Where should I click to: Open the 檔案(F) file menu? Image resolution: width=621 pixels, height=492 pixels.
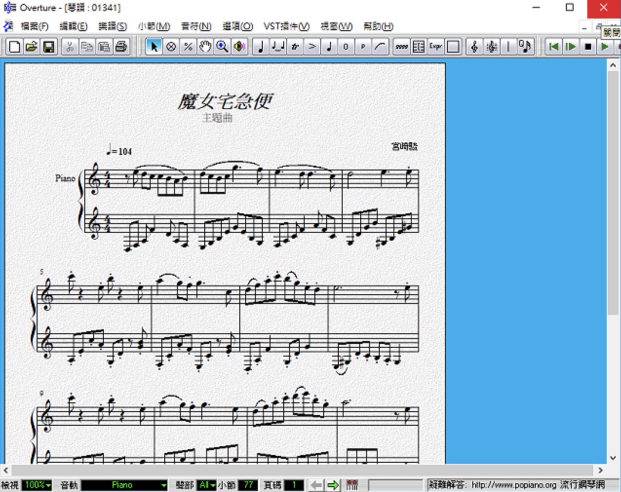coord(35,26)
